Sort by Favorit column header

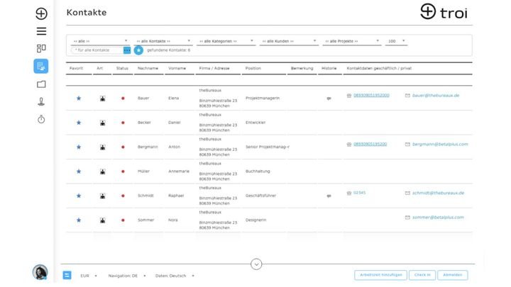[76, 68]
